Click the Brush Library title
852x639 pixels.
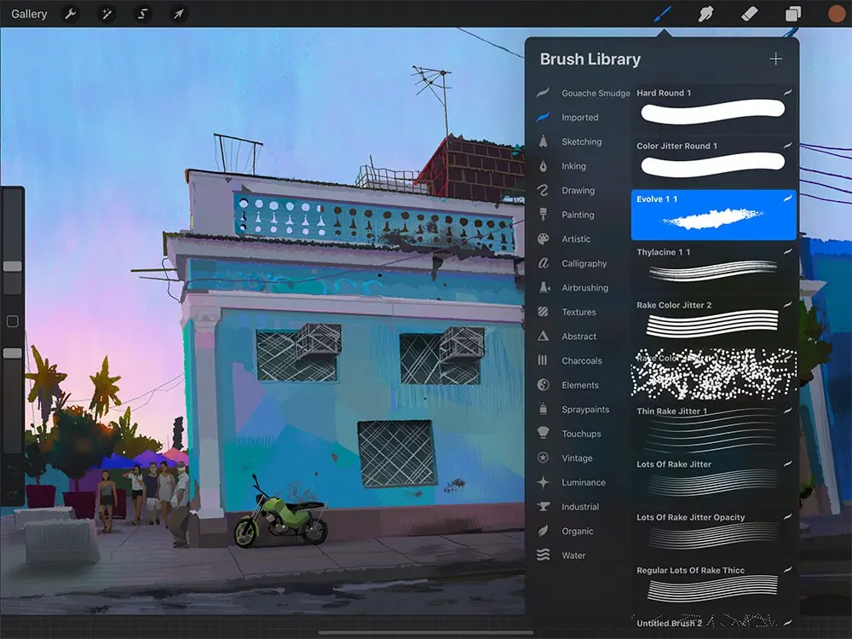point(590,59)
